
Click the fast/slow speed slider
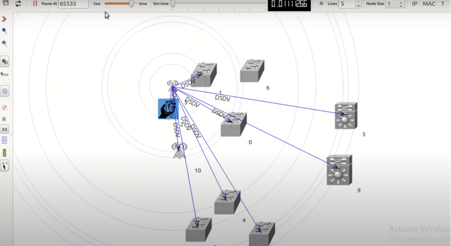tap(131, 4)
